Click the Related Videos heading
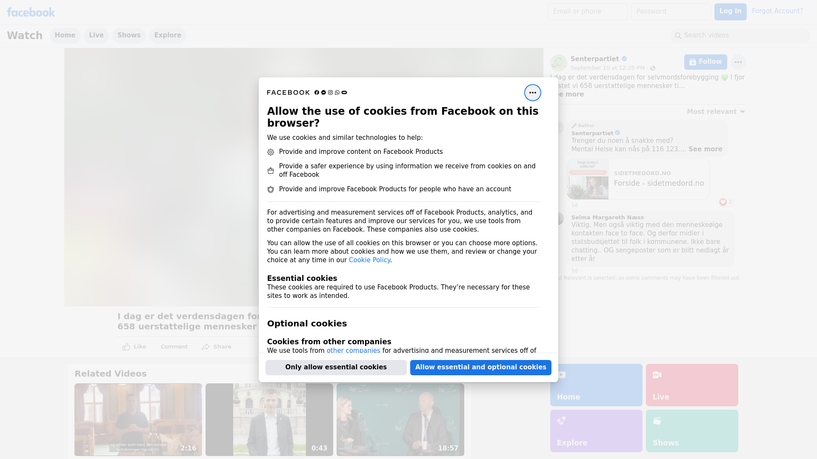 [x=110, y=374]
